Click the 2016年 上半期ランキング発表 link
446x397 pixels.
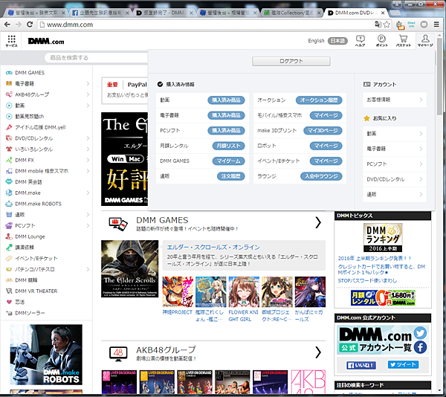click(375, 259)
